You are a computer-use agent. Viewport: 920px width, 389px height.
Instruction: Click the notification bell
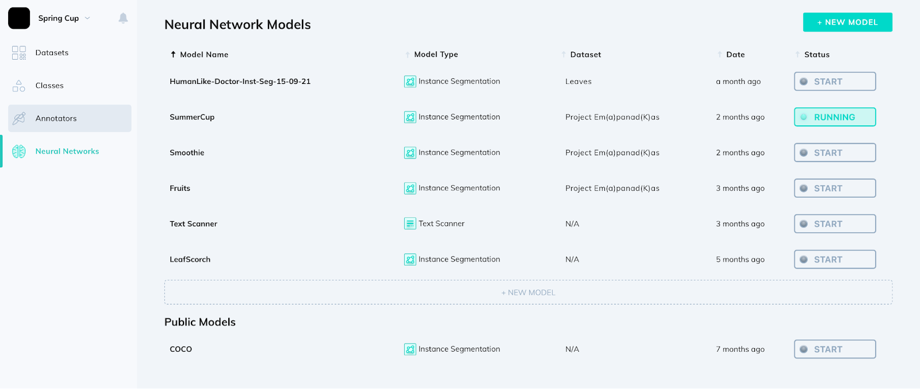(x=122, y=18)
